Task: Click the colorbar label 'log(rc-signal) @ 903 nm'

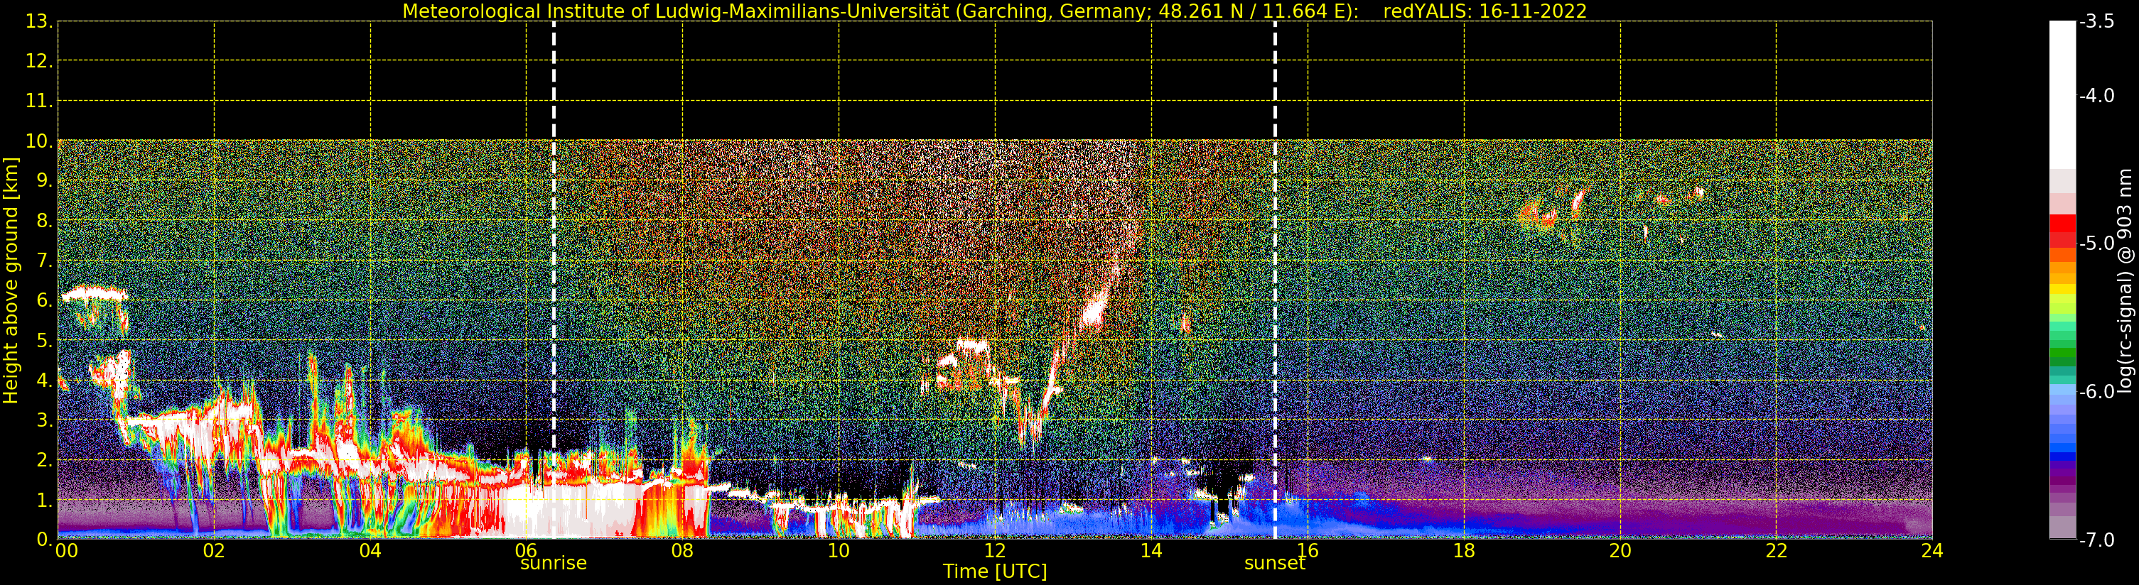Action: (x=2125, y=280)
